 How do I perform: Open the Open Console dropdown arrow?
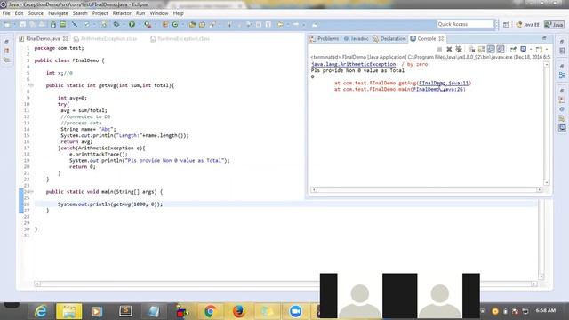546,49
